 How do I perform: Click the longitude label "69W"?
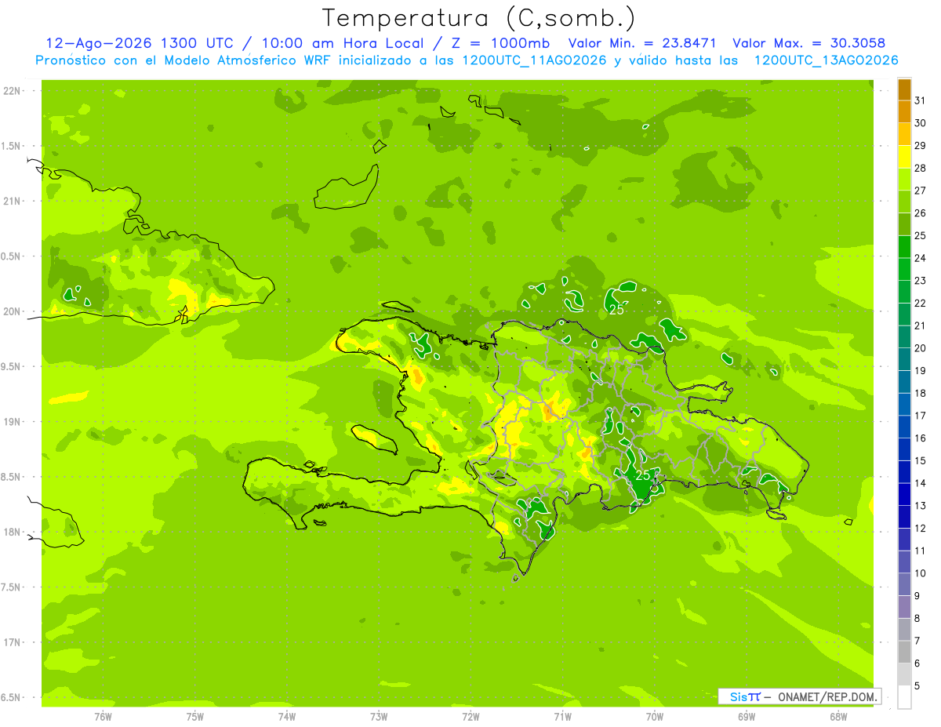click(747, 716)
